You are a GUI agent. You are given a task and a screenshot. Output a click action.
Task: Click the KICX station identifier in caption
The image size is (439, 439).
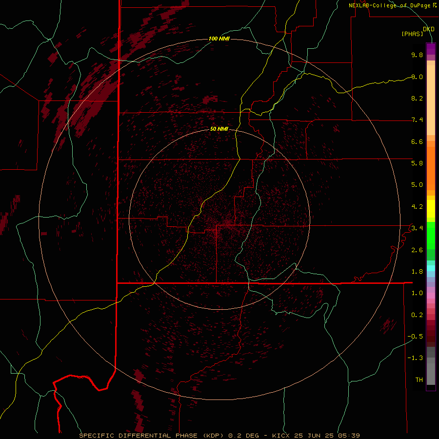coord(280,436)
